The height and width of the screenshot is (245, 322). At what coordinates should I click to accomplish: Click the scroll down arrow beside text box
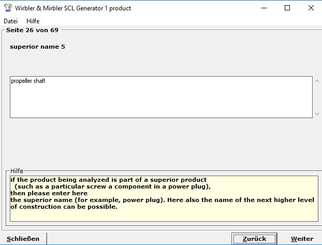coord(317,114)
